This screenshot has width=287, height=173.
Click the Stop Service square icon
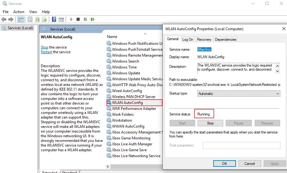[x=78, y=19]
